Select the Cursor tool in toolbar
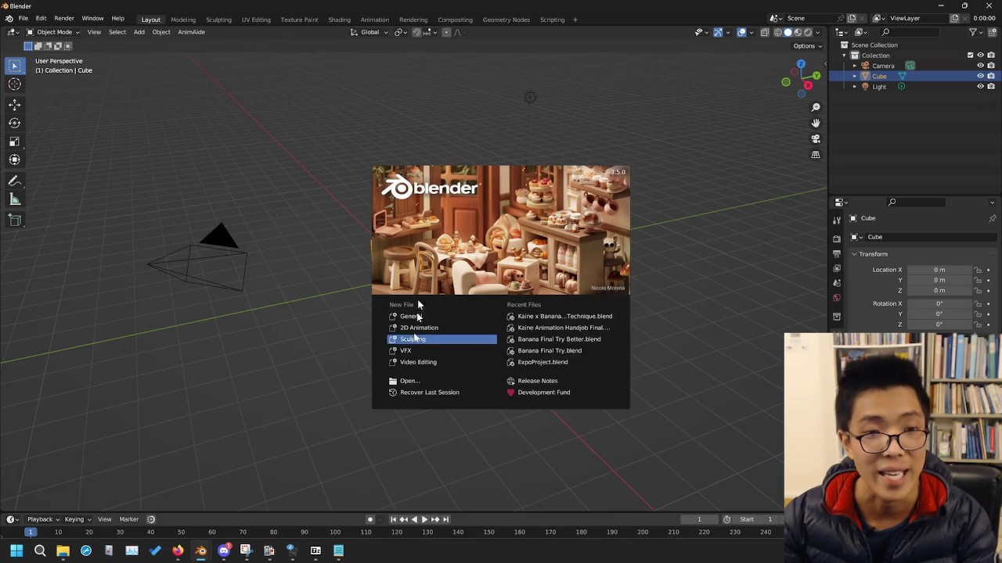The image size is (1002, 563). coord(14,84)
